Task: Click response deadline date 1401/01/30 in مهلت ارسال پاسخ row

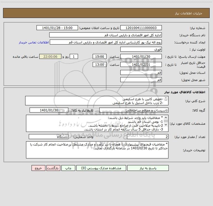Action: point(141,56)
